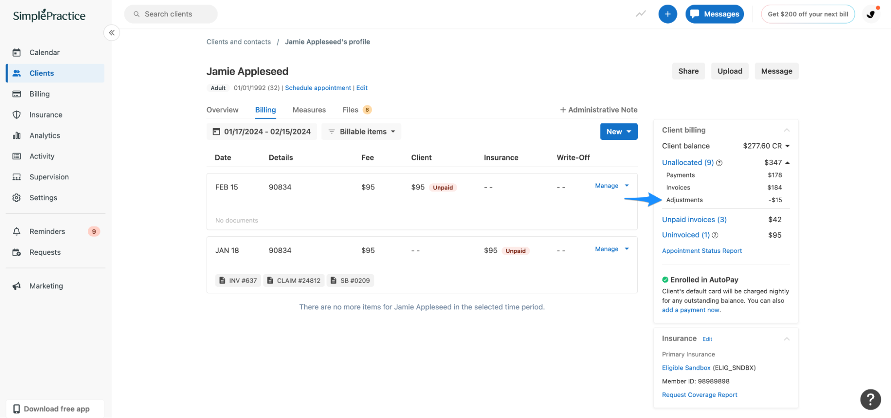891x418 pixels.
Task: Click the Messages button
Action: coord(714,14)
